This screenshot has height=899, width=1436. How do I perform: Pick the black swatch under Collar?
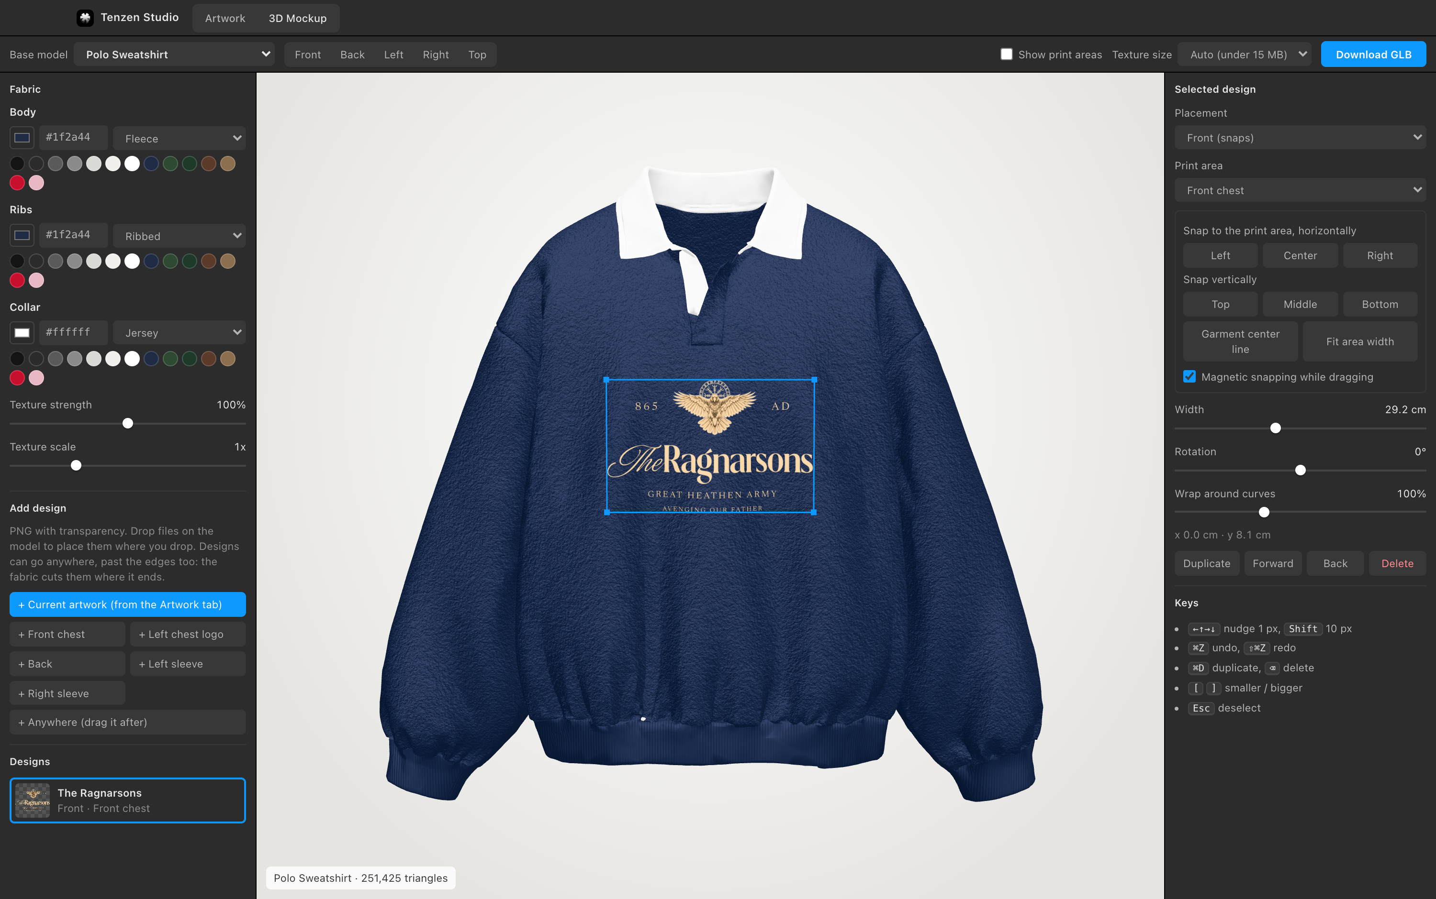(x=17, y=359)
